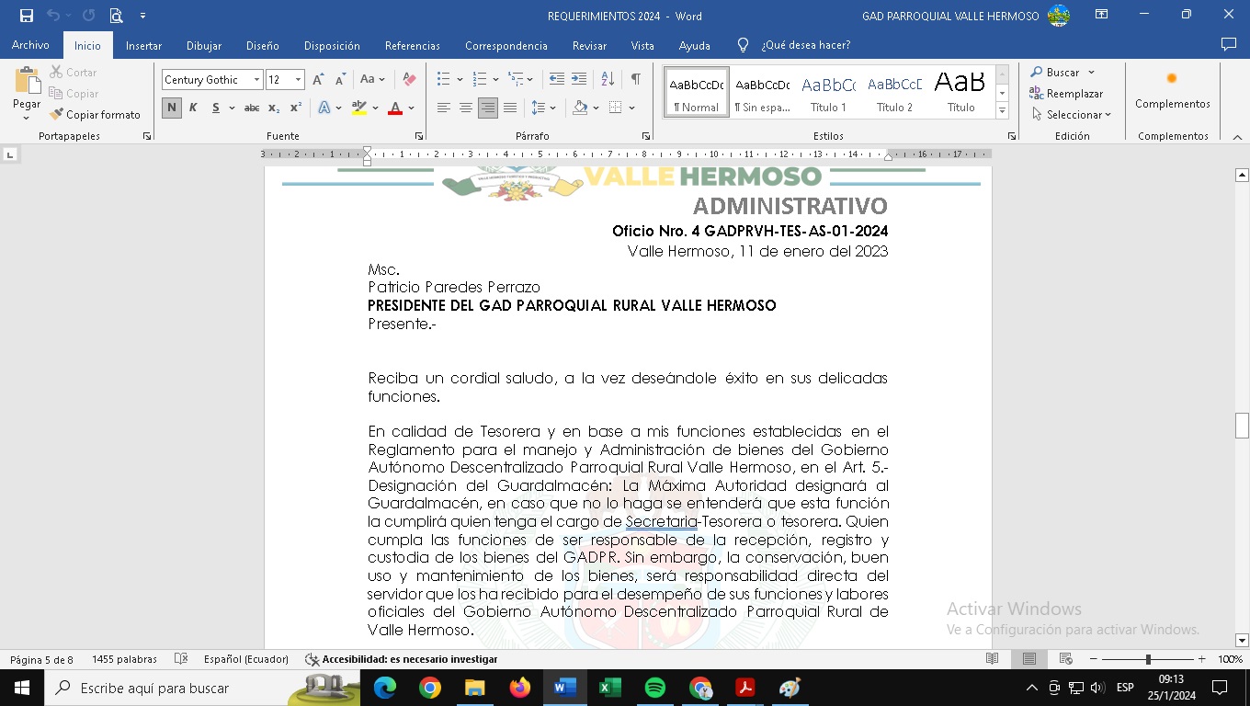This screenshot has height=706, width=1250.
Task: Expand the font size dropdown
Action: click(298, 80)
